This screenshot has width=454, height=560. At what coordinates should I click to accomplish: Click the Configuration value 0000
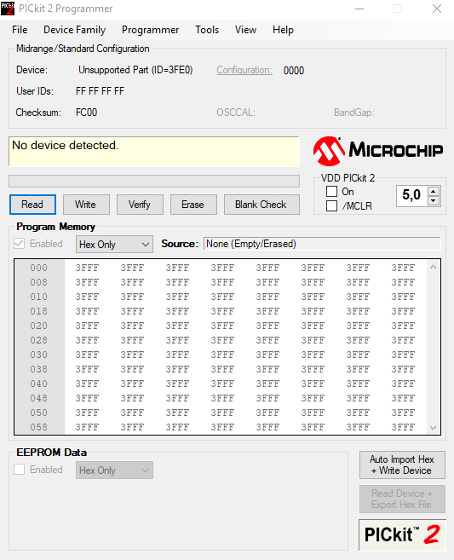coord(294,71)
